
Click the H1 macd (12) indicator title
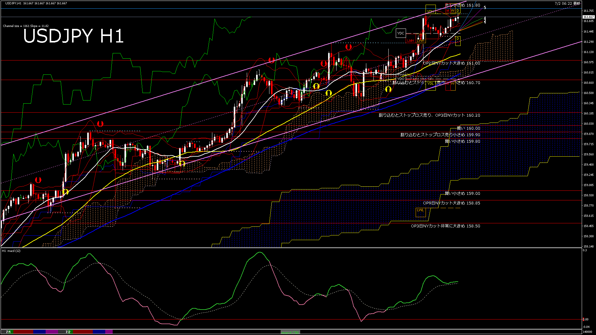pos(11,251)
